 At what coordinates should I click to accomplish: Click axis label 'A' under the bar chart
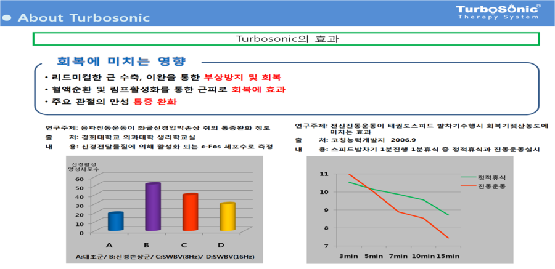coord(109,244)
